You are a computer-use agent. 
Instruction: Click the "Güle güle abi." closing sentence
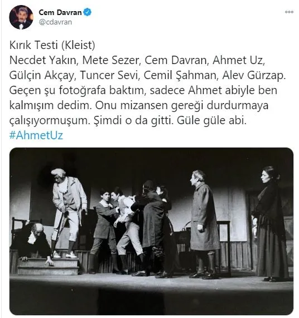click(211, 120)
